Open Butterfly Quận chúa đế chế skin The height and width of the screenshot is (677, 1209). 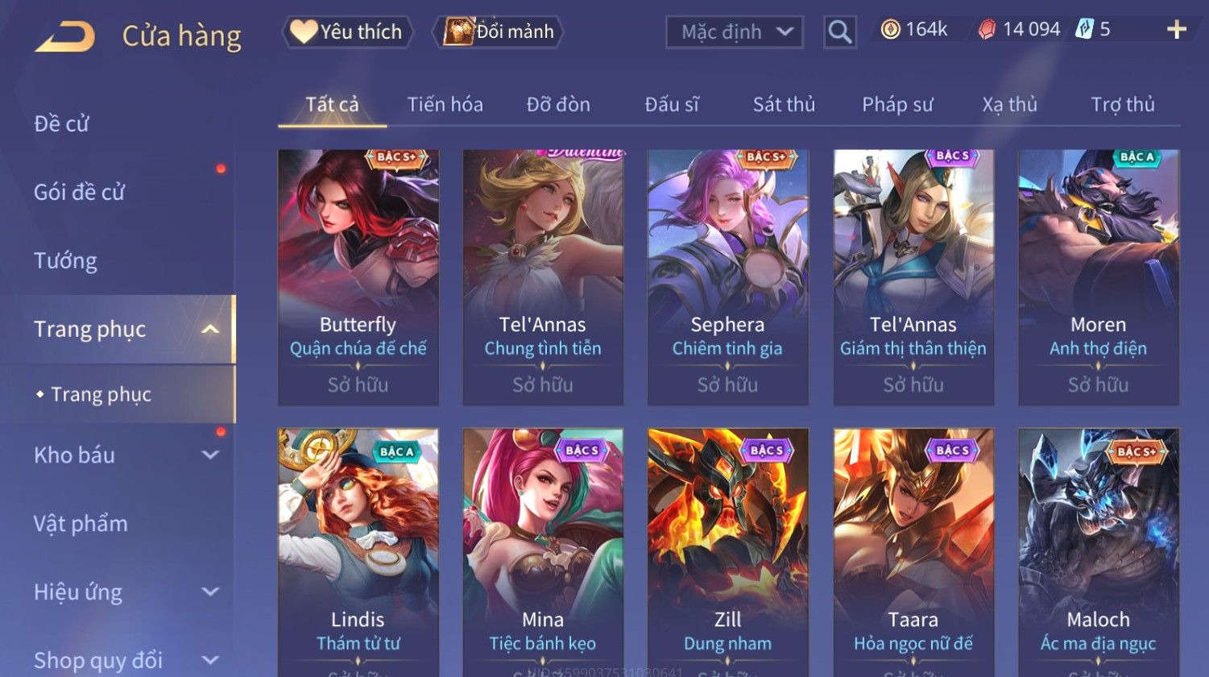tap(358, 277)
